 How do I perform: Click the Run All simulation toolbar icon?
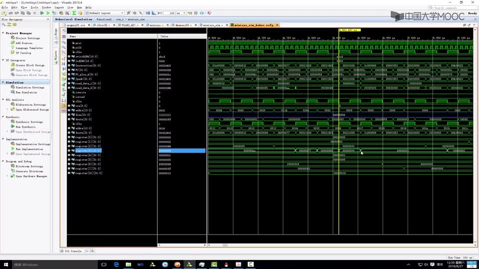point(154,13)
